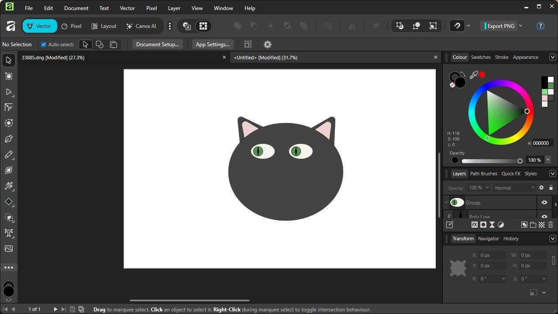Click the Mask Layer icon in Layers panel

483,225
